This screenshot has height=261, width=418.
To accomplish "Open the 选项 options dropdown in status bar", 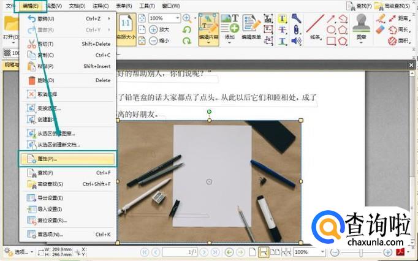I will click(18, 252).
